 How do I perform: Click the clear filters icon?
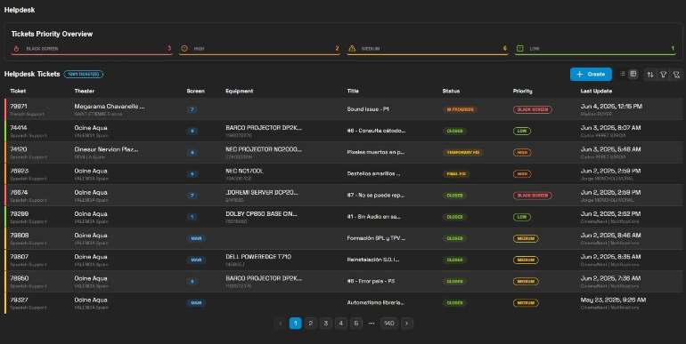coord(676,75)
